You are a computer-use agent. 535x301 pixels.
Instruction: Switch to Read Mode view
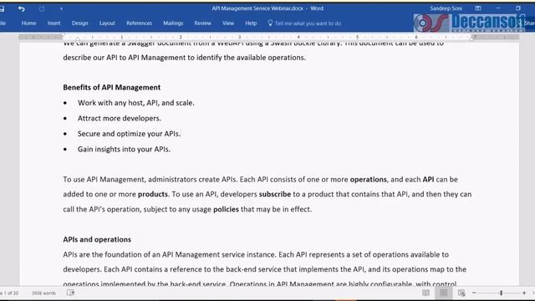click(425, 293)
